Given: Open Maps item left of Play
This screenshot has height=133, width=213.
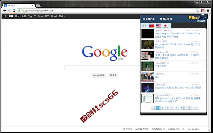Looking at the screenshot, I should pos(24,16).
